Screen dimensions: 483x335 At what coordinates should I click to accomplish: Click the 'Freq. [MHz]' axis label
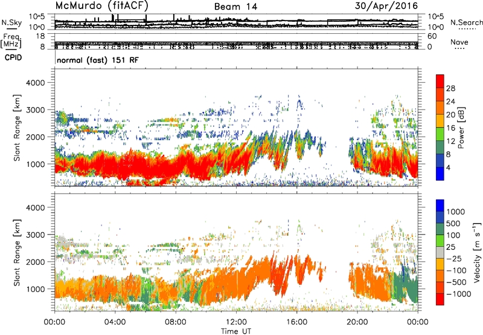pos(11,41)
